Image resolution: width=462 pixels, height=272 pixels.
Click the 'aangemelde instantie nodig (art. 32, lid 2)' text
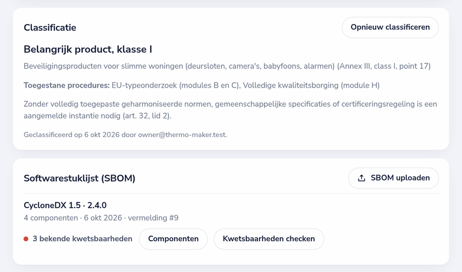(x=97, y=116)
